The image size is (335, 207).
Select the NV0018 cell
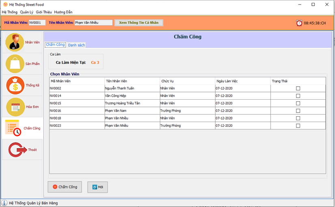click(x=77, y=118)
